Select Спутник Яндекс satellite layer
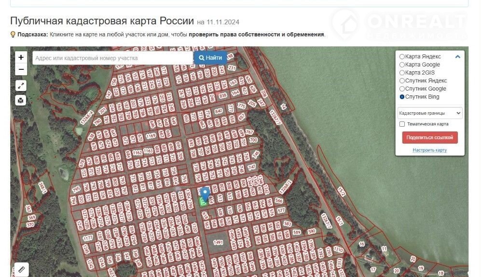 402,81
